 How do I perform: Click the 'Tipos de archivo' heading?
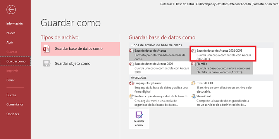pyautogui.click(x=60, y=37)
